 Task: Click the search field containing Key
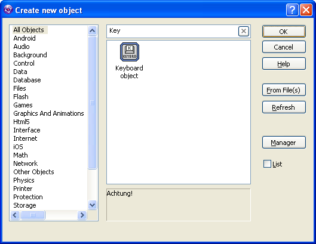pos(173,31)
